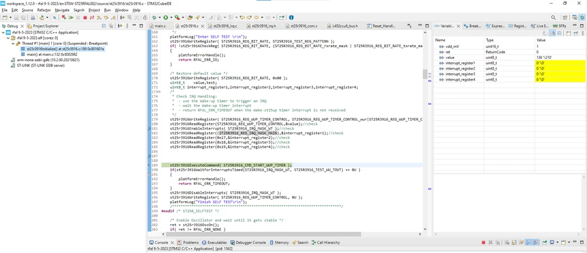Switch to st25r3916_irq.h editor tab

pyautogui.click(x=261, y=26)
